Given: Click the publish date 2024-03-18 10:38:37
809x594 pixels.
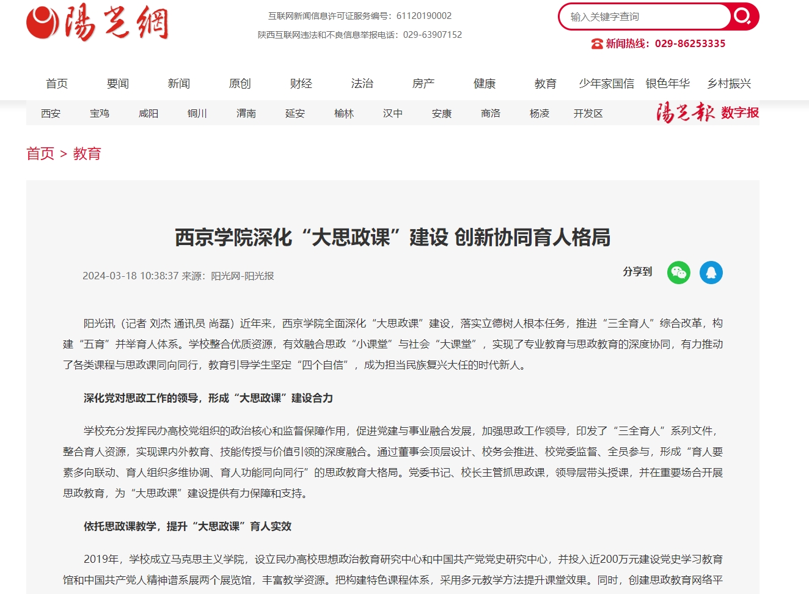Looking at the screenshot, I should click(131, 276).
